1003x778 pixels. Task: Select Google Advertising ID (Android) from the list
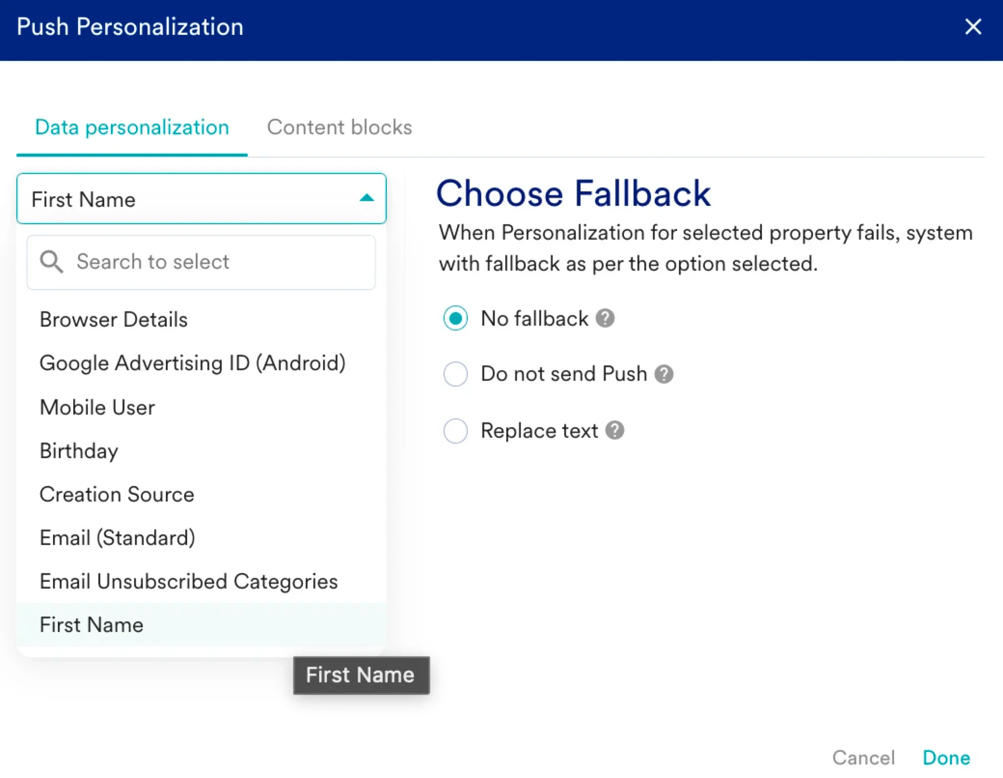[x=192, y=363]
